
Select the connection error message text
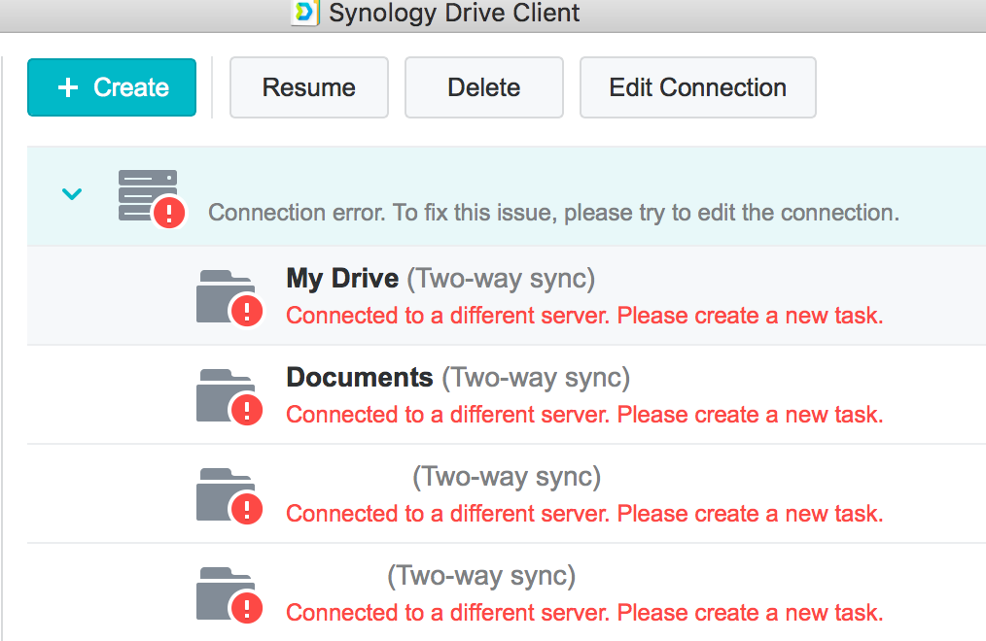tap(553, 213)
